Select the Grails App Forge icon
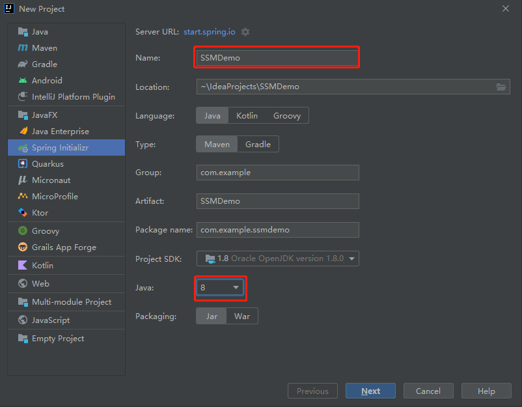 tap(23, 247)
